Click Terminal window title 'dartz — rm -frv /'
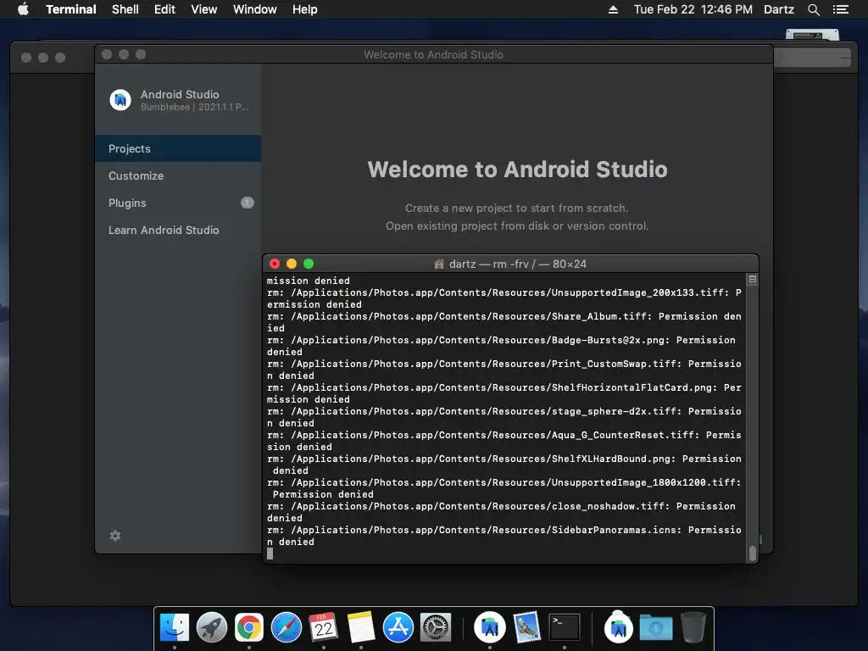The width and height of the screenshot is (868, 651). pos(518,264)
